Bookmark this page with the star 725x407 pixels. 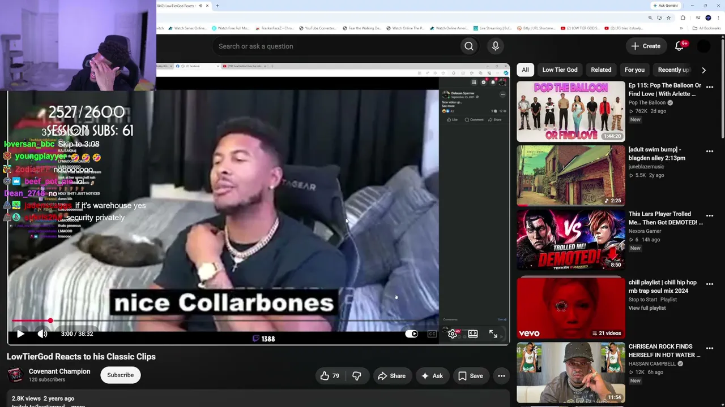pyautogui.click(x=668, y=18)
